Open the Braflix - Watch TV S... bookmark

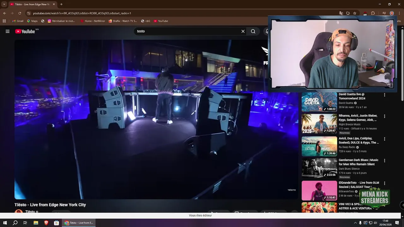pyautogui.click(x=123, y=21)
